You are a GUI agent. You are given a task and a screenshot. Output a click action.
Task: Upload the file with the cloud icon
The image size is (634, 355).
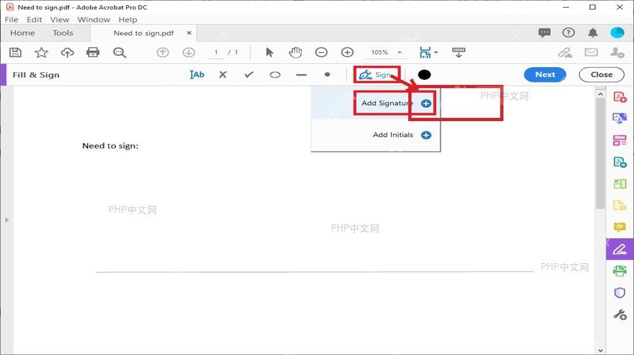click(67, 53)
